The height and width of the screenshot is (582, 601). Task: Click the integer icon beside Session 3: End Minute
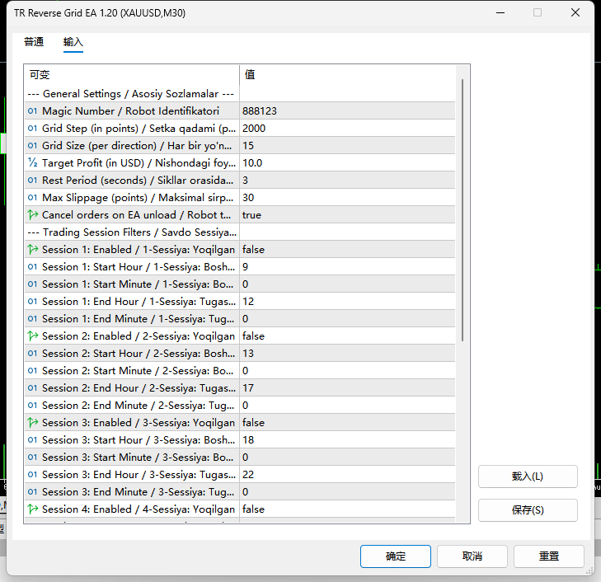click(33, 492)
